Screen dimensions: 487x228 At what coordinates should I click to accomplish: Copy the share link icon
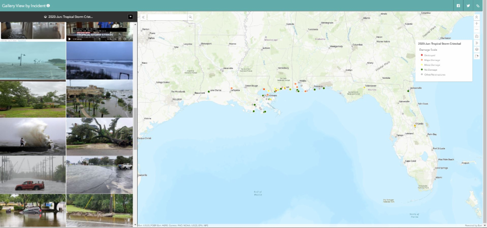(478, 6)
